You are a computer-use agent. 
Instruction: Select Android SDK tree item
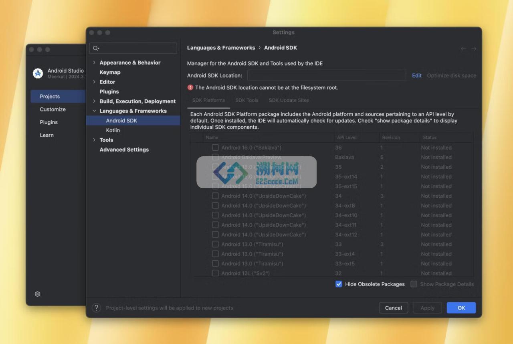click(133, 120)
